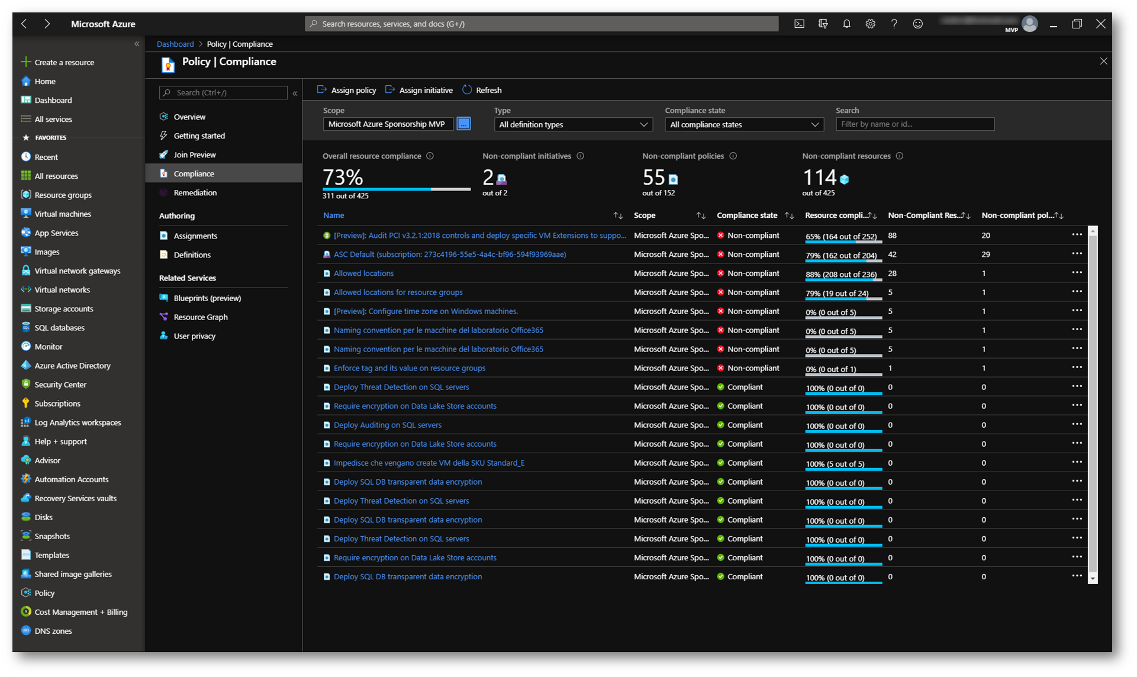Open Directory + subscription filter icon
The image size is (1137, 677).
(823, 24)
